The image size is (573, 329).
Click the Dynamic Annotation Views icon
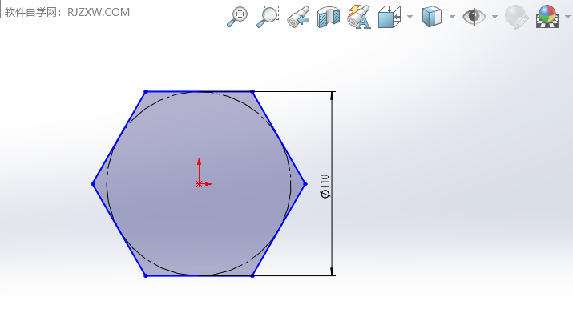(x=358, y=17)
